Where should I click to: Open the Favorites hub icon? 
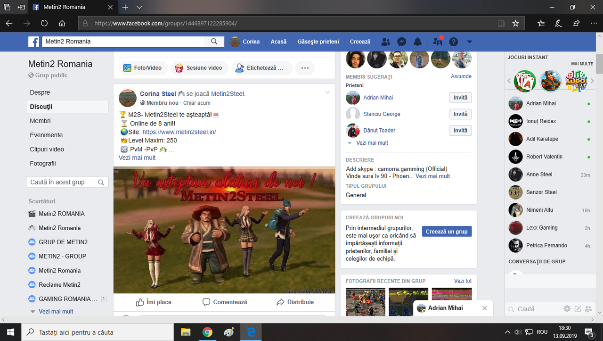coord(541,23)
